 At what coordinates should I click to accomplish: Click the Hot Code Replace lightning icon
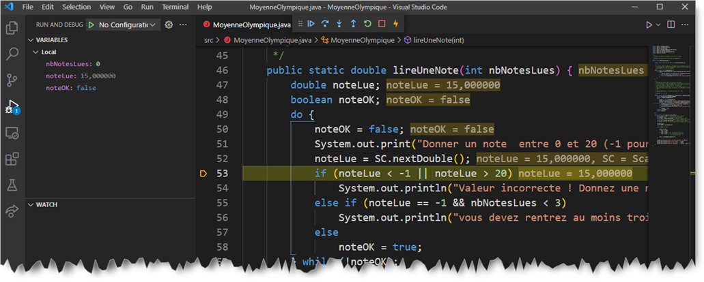click(396, 24)
